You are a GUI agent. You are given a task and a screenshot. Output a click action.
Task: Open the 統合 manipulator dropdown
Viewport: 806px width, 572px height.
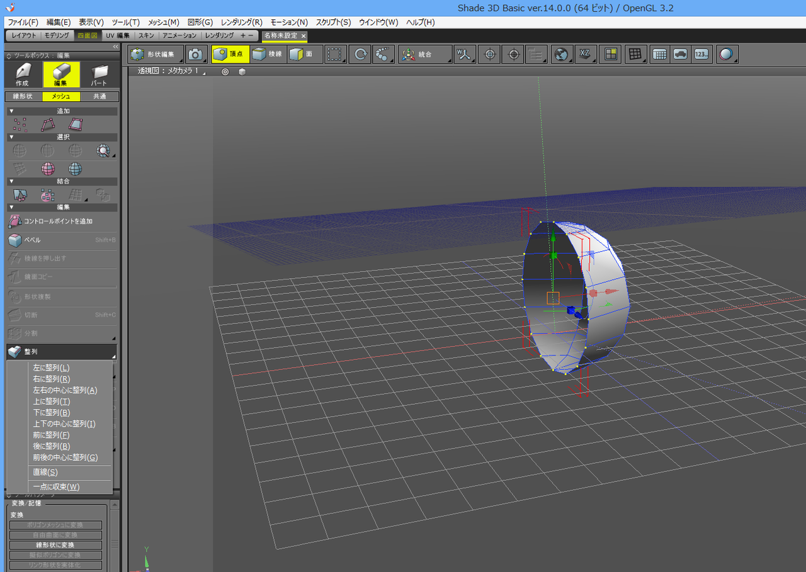click(425, 55)
